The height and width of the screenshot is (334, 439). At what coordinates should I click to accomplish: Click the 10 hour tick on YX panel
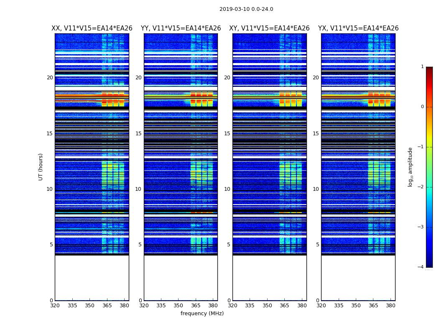click(316, 189)
